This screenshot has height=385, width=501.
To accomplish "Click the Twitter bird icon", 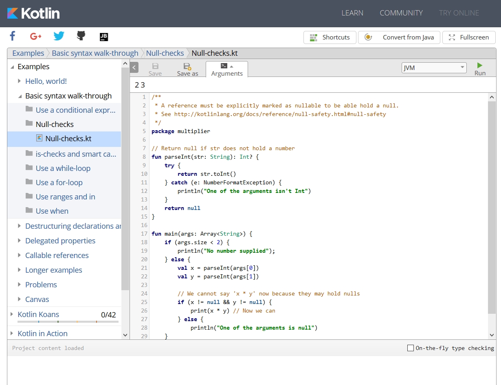I will coord(59,36).
